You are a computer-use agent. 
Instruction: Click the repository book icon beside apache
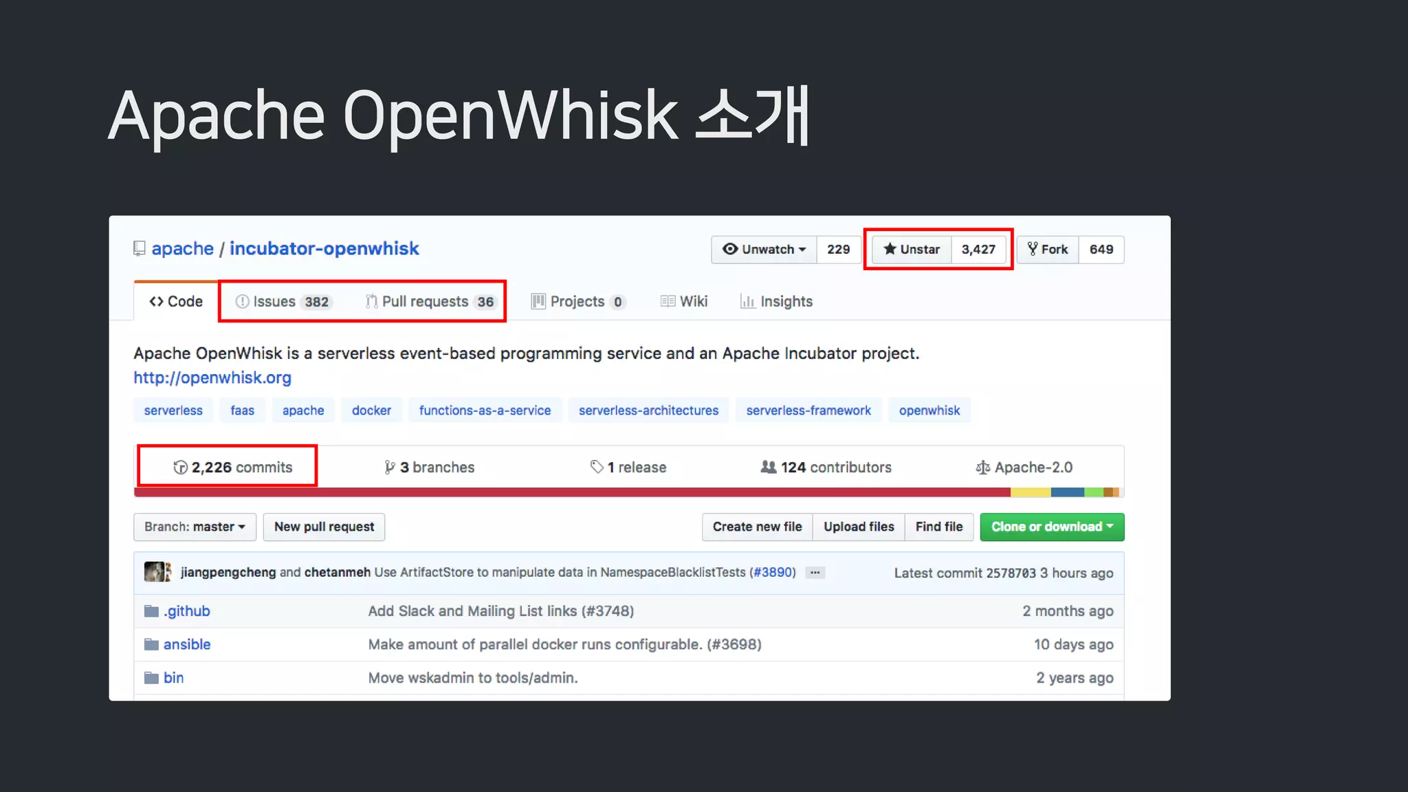click(140, 249)
